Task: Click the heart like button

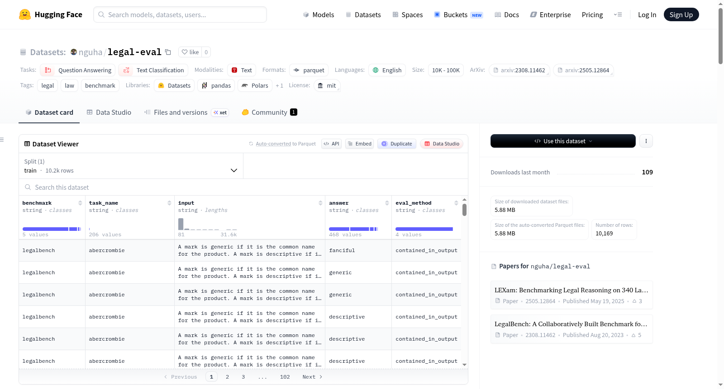Action: [x=190, y=52]
